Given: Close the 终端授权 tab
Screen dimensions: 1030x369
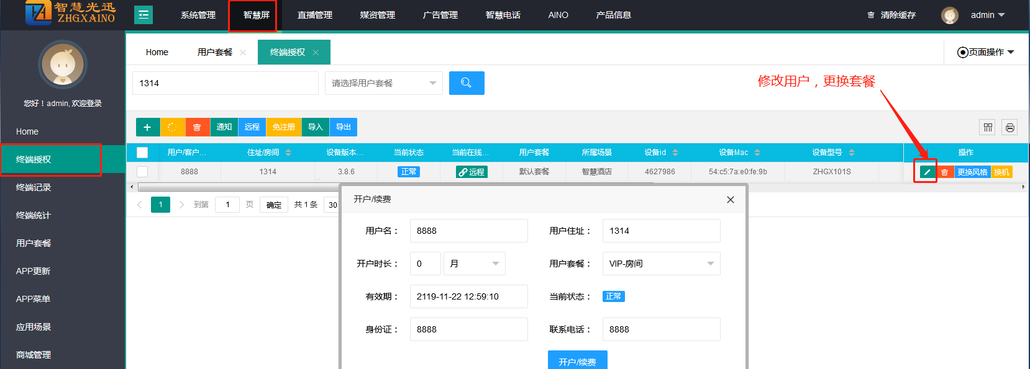Looking at the screenshot, I should [316, 53].
